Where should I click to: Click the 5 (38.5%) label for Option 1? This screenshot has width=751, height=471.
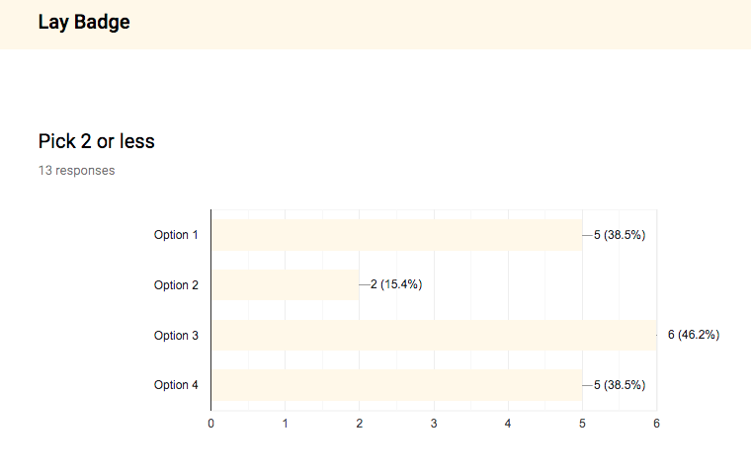tap(620, 235)
